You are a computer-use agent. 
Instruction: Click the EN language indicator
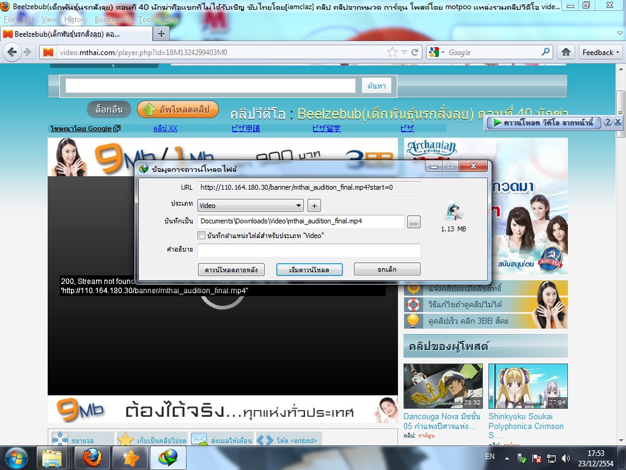[490, 457]
